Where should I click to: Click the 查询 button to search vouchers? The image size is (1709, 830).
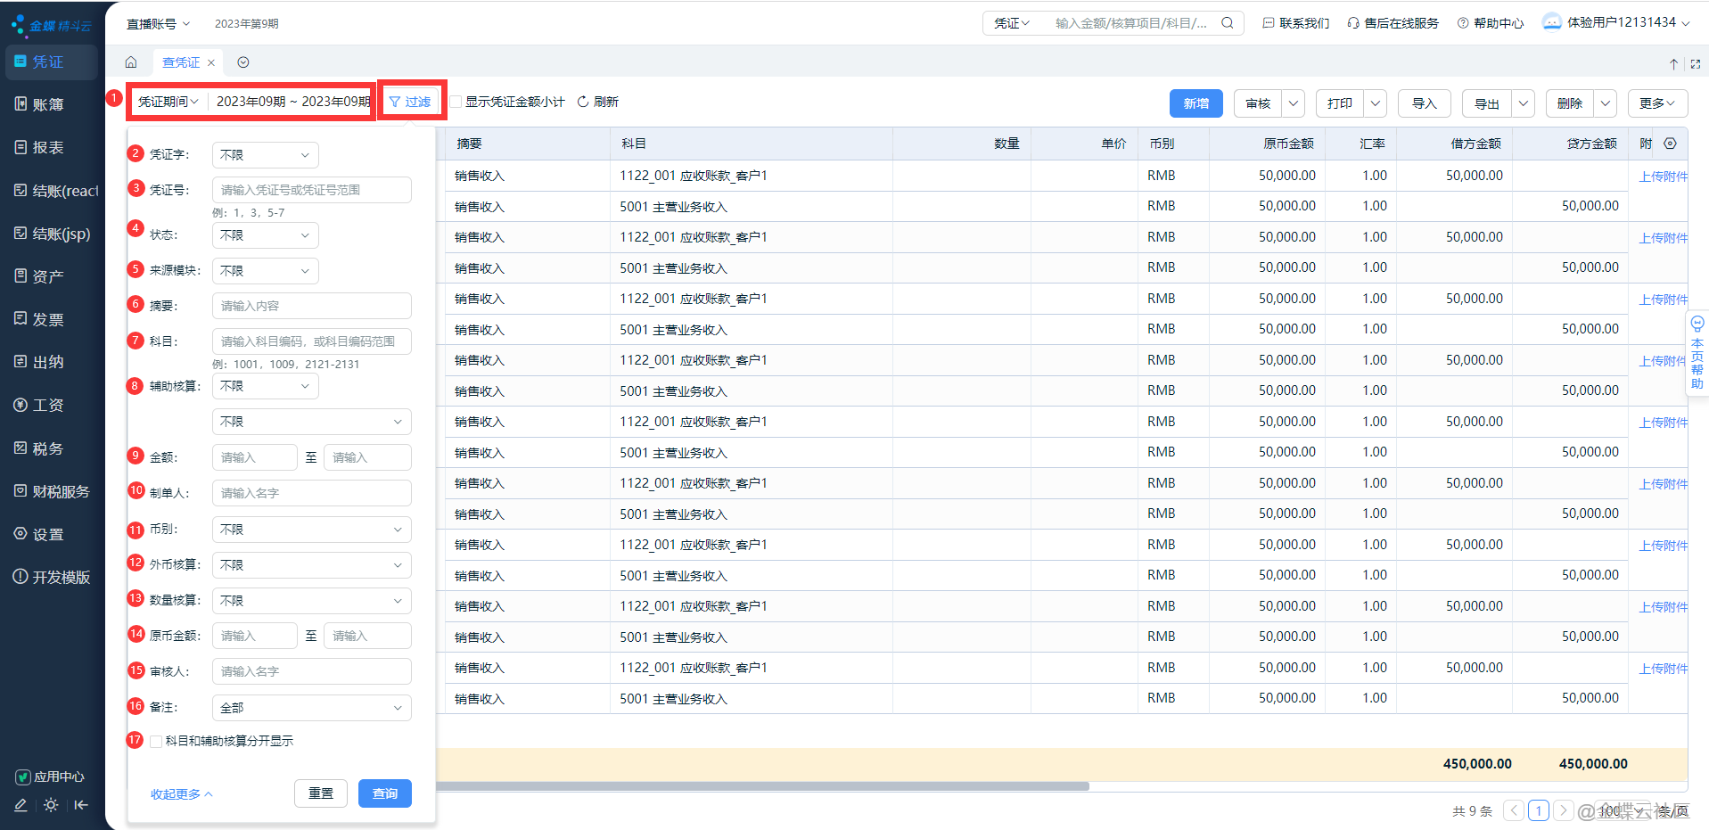[384, 793]
